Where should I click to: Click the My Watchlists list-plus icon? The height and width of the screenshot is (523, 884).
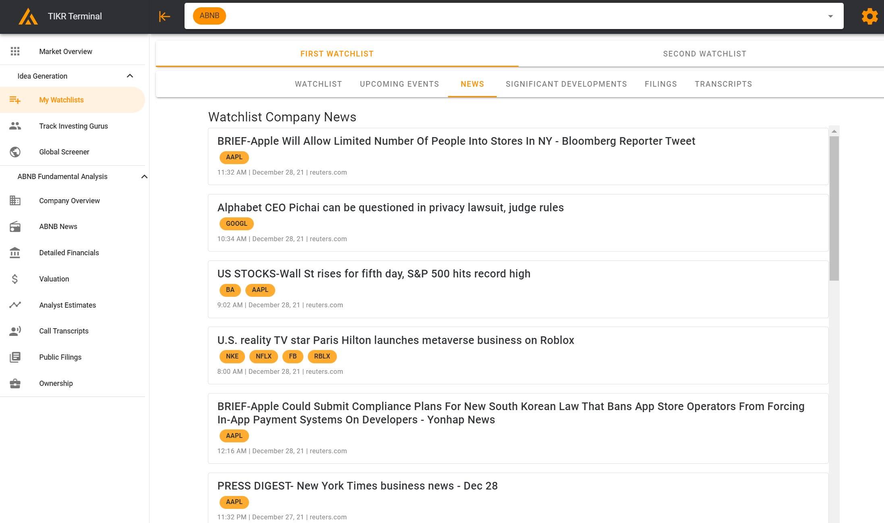pyautogui.click(x=15, y=100)
